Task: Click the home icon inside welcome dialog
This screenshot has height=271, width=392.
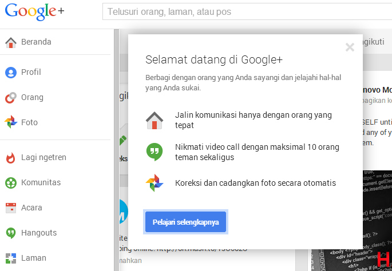Action: point(155,121)
